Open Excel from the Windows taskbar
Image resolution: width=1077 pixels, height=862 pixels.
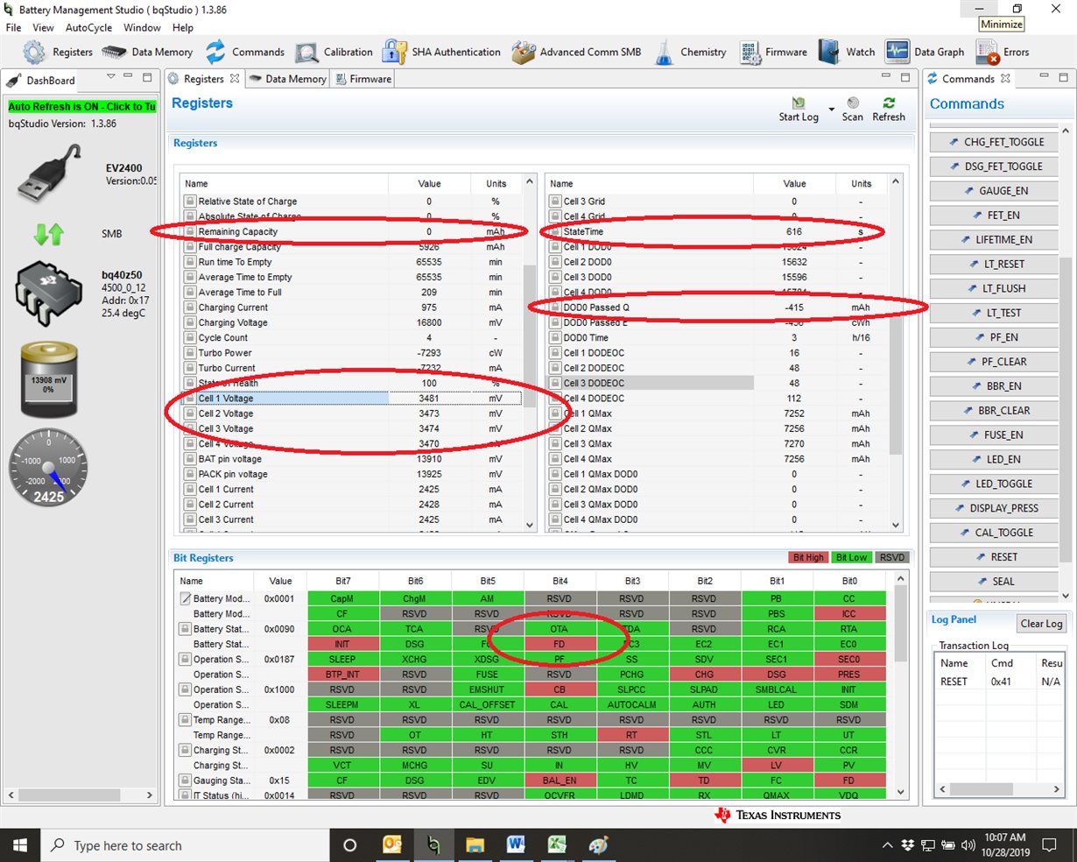(x=557, y=845)
